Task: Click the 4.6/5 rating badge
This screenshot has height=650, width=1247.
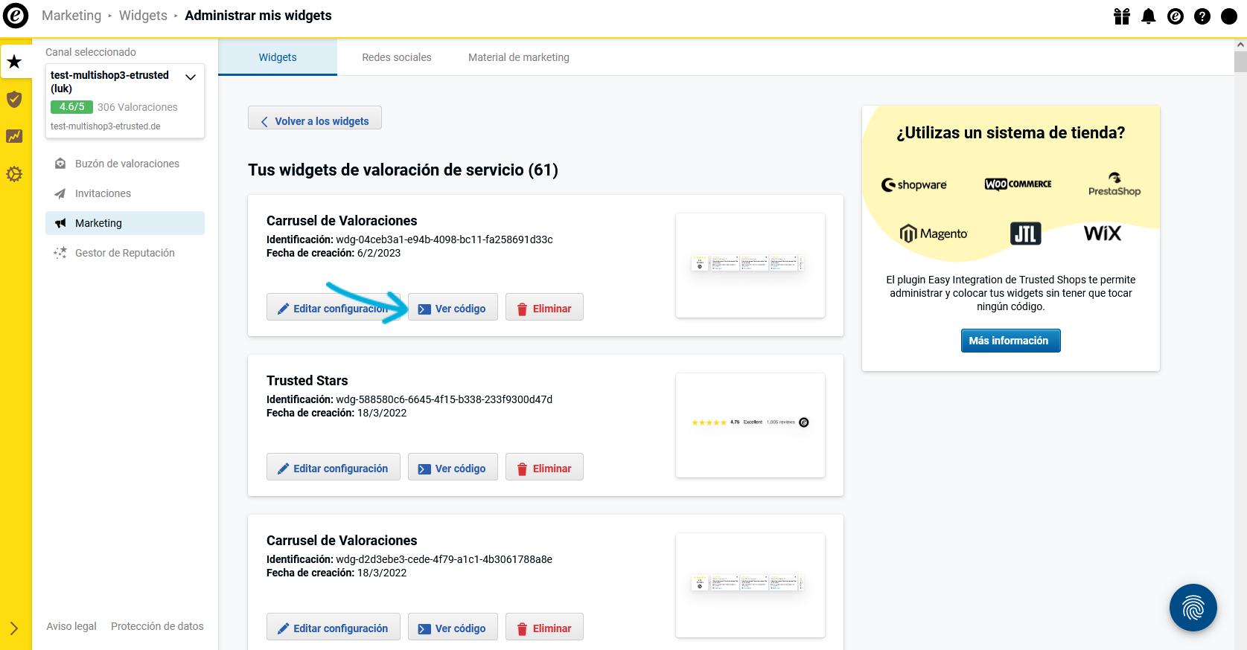Action: tap(71, 107)
